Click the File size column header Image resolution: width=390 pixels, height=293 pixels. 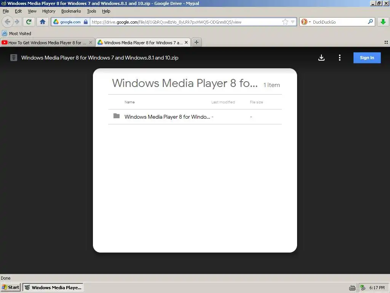pyautogui.click(x=256, y=102)
